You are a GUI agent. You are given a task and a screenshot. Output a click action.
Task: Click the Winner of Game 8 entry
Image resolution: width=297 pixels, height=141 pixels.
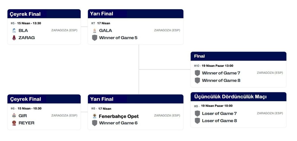coord(221,80)
